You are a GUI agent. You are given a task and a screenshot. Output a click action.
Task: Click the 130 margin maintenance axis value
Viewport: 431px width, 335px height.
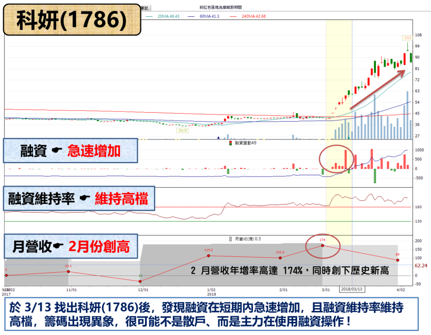point(418,221)
